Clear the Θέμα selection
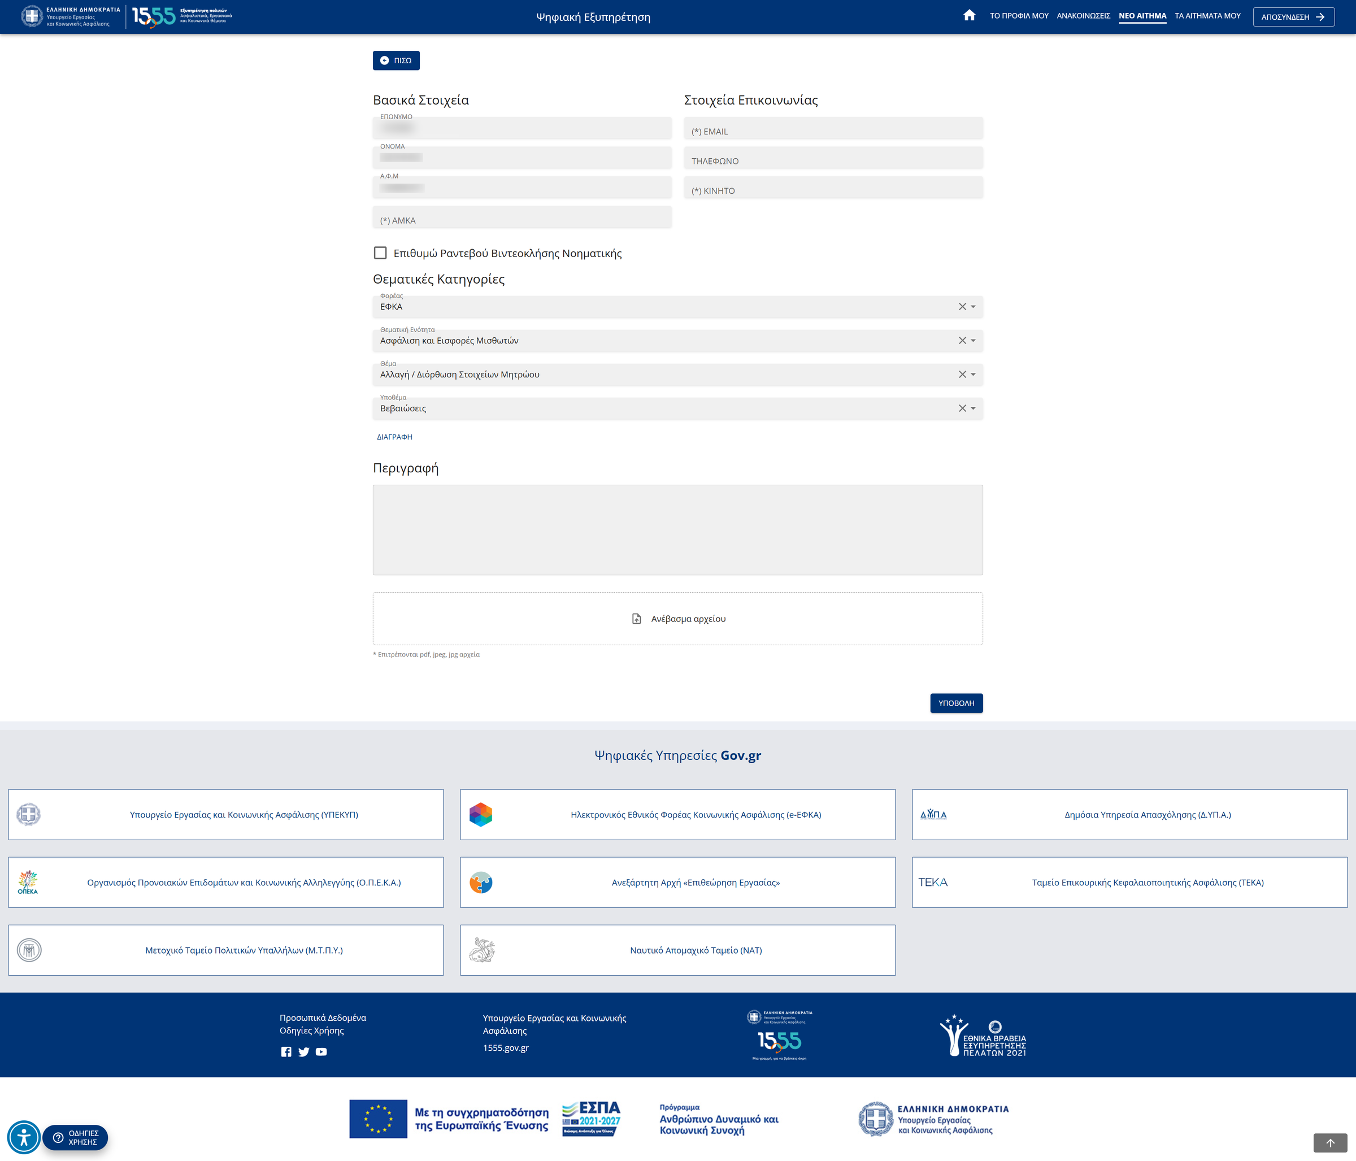1356x1161 pixels. click(962, 375)
